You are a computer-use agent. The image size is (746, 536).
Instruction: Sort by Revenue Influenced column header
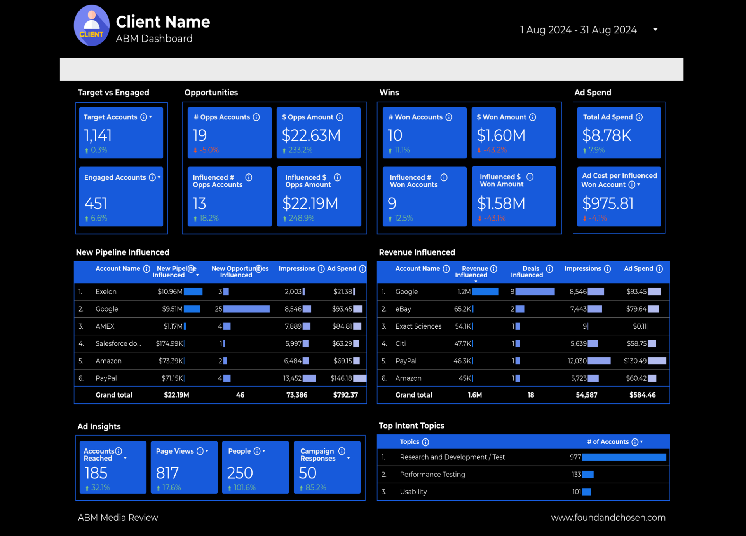[471, 272]
